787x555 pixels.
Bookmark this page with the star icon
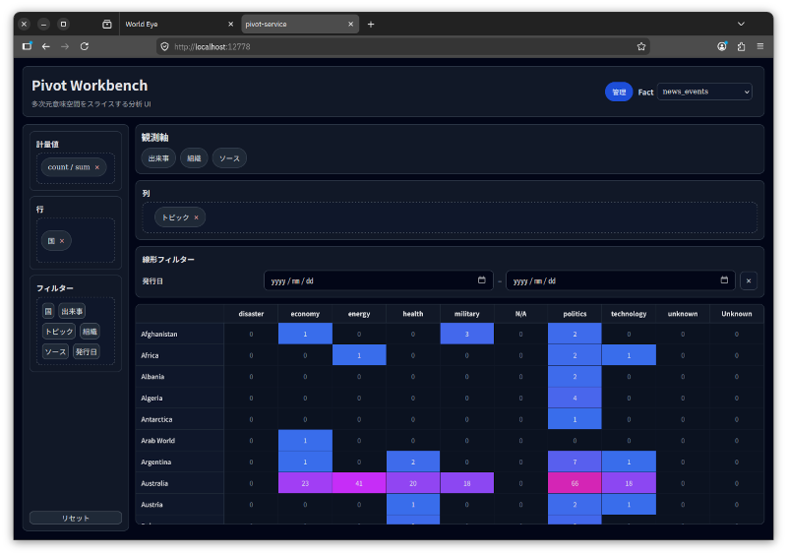coord(641,46)
